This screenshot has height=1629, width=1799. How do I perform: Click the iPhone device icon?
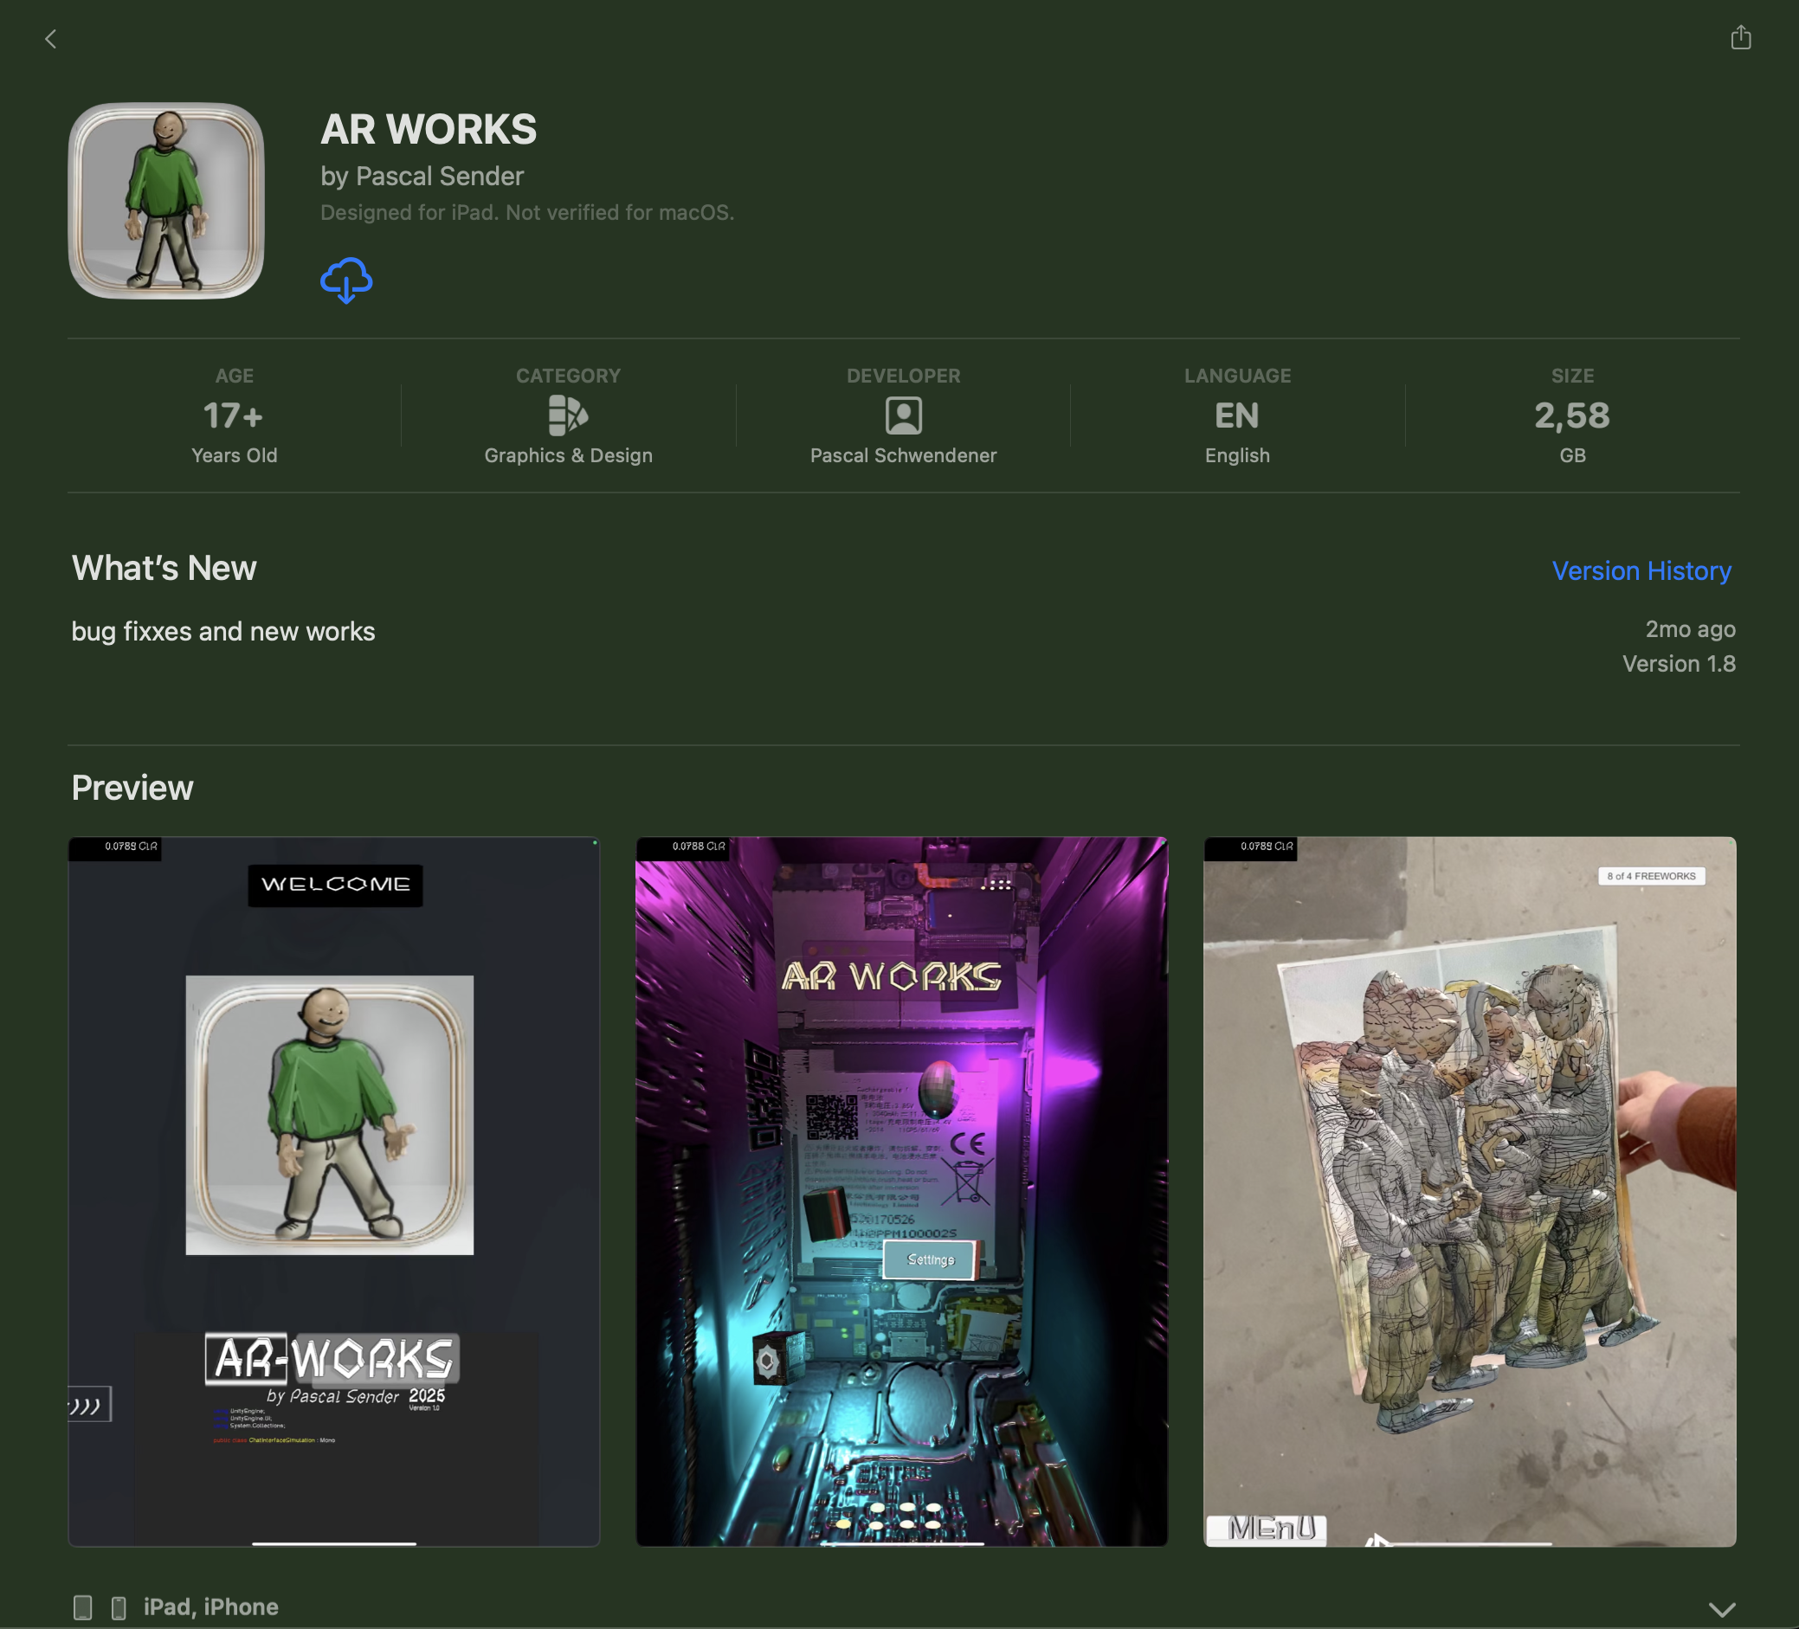[x=119, y=1607]
